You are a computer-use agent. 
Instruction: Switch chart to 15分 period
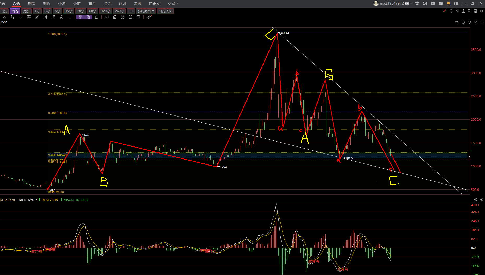pos(69,11)
